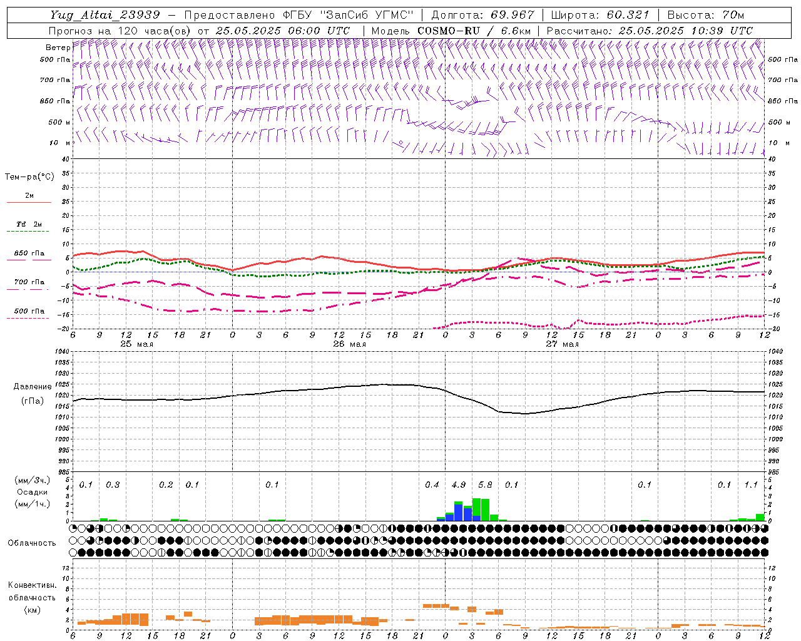This screenshot has width=801, height=641.
Task: Select the date label "26 мая"
Action: click(x=349, y=344)
